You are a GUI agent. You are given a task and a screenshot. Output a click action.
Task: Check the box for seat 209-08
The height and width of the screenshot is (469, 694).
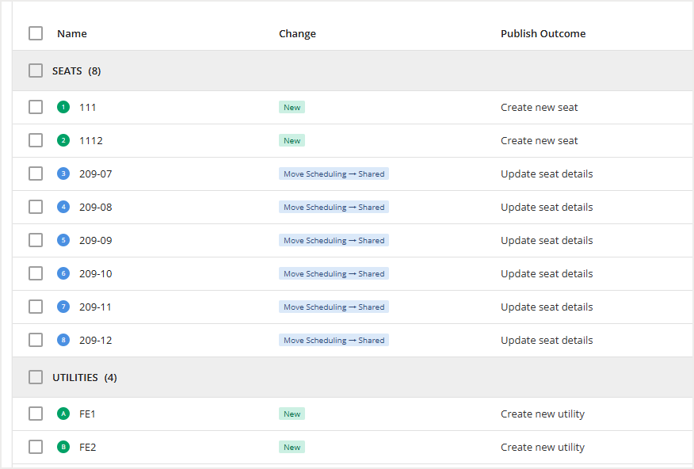(36, 207)
